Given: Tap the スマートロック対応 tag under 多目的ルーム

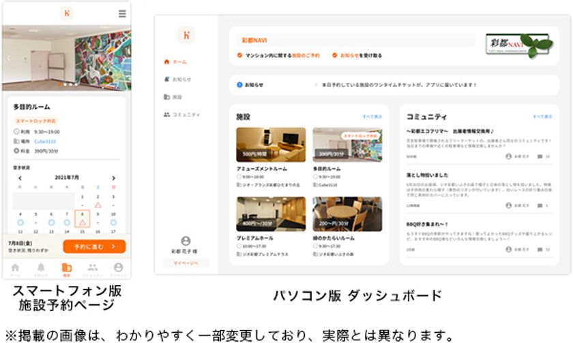Looking at the screenshot, I should (x=35, y=120).
